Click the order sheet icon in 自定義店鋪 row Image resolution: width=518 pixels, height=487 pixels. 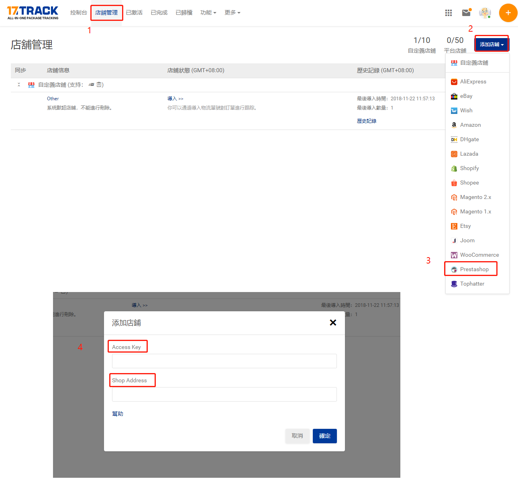99,85
